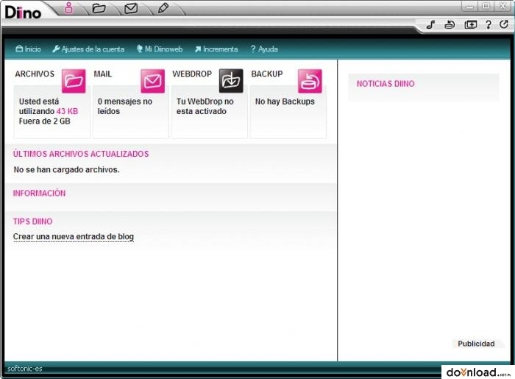Close the Diino window

click(x=502, y=6)
